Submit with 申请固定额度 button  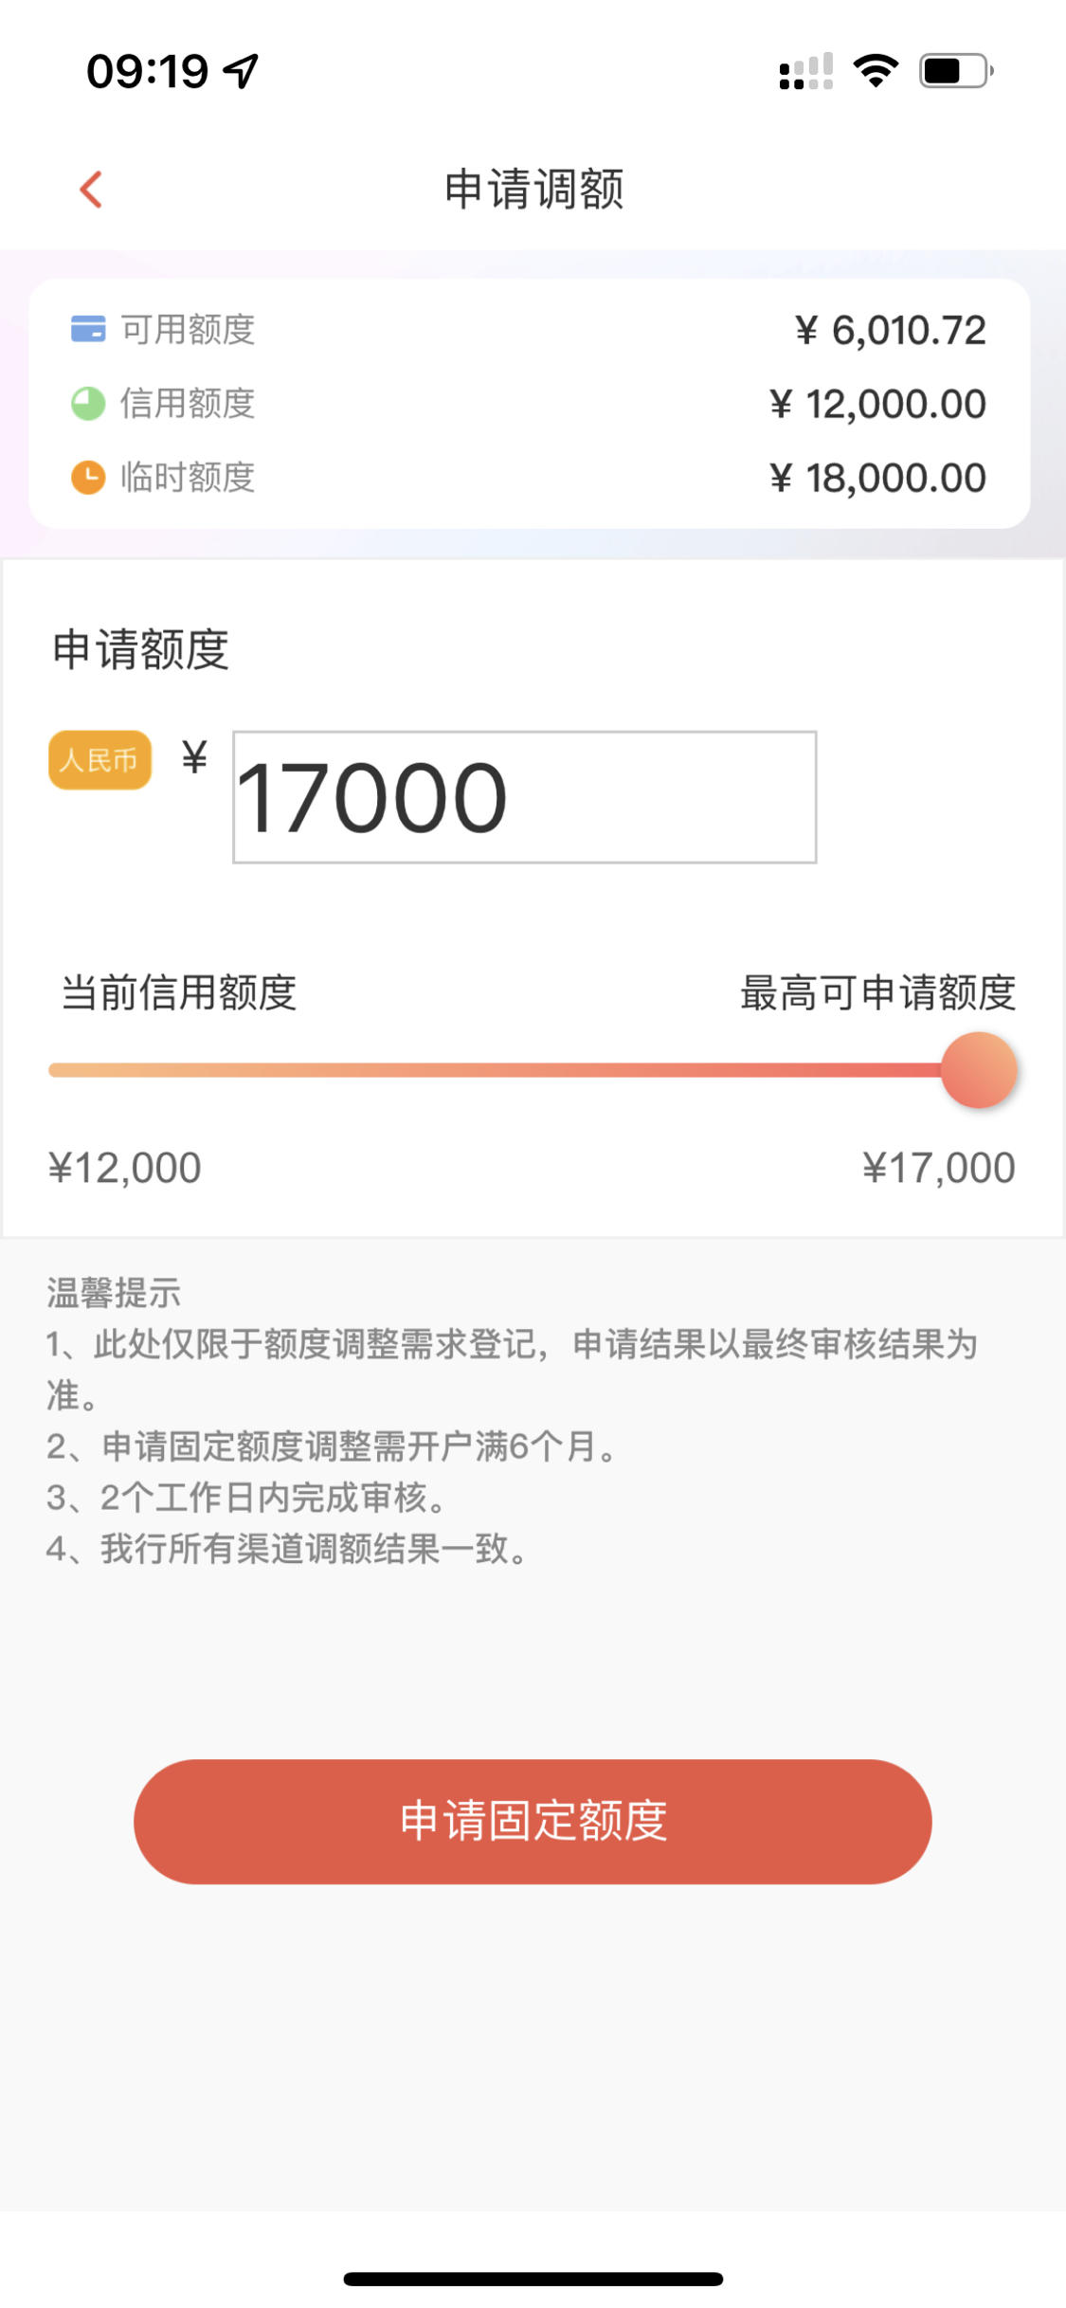tap(533, 1821)
